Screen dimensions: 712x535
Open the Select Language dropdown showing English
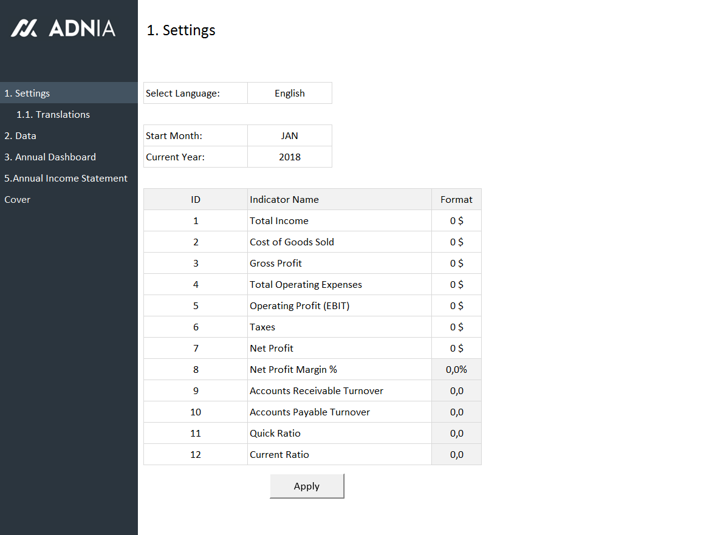289,94
